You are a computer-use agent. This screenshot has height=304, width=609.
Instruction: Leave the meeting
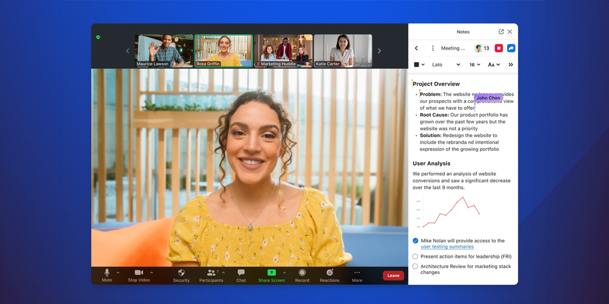click(393, 275)
